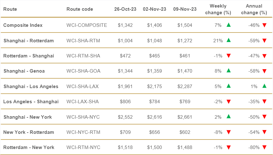Viewport: 273px width, 155px height.
Task: Click Shanghai - Los Angeles annual change green arrow
Action: click(264, 86)
